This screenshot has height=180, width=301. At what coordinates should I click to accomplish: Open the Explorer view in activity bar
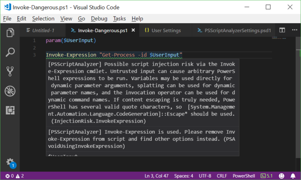10,33
